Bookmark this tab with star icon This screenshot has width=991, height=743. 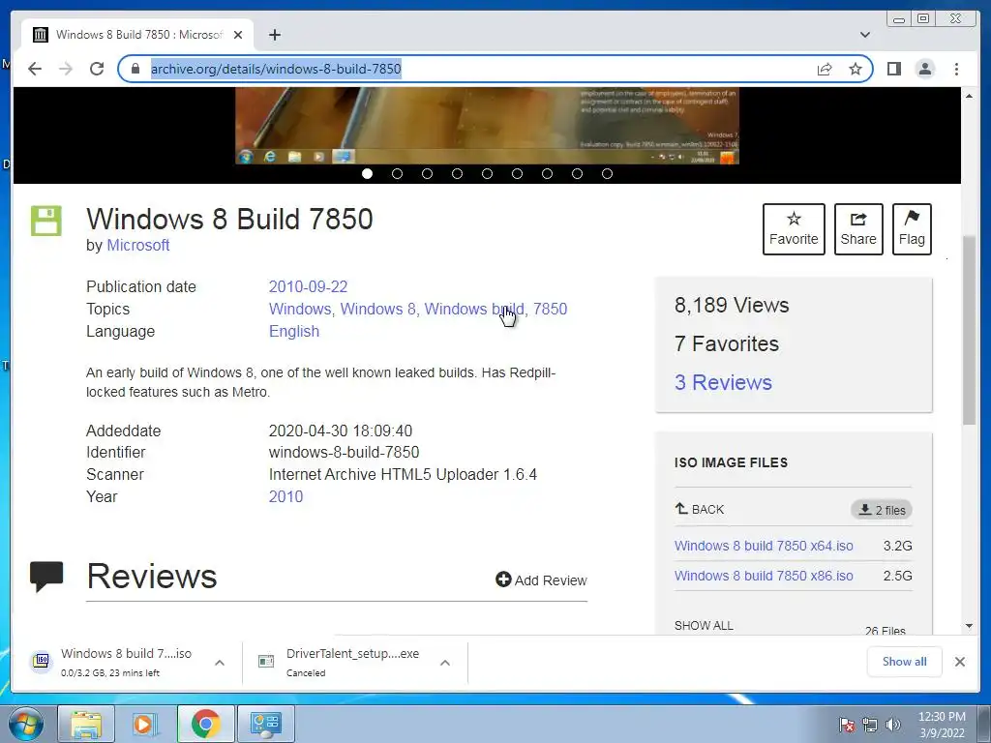856,69
